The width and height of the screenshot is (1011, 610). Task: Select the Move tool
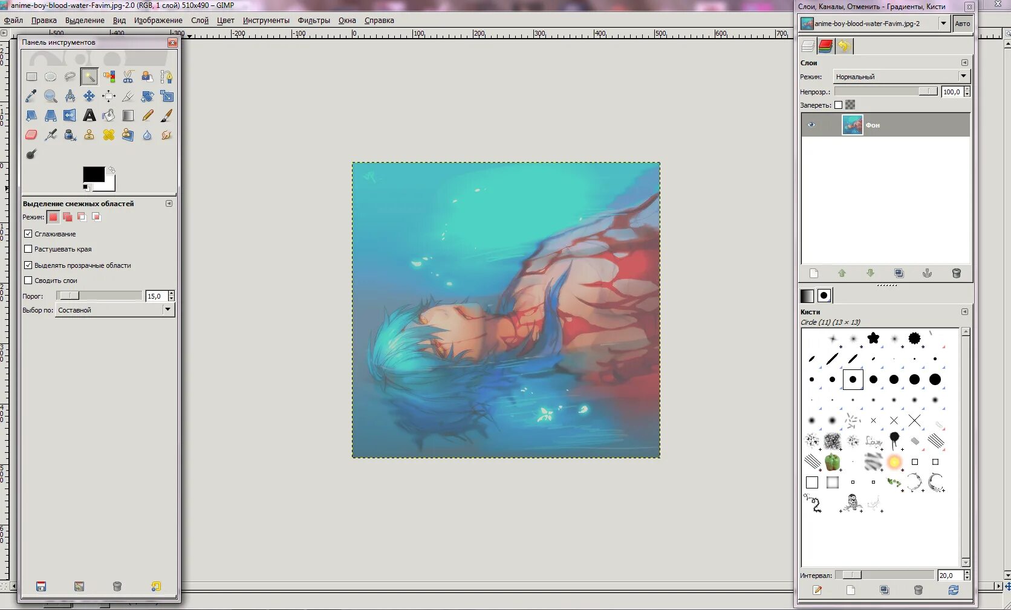(x=89, y=96)
